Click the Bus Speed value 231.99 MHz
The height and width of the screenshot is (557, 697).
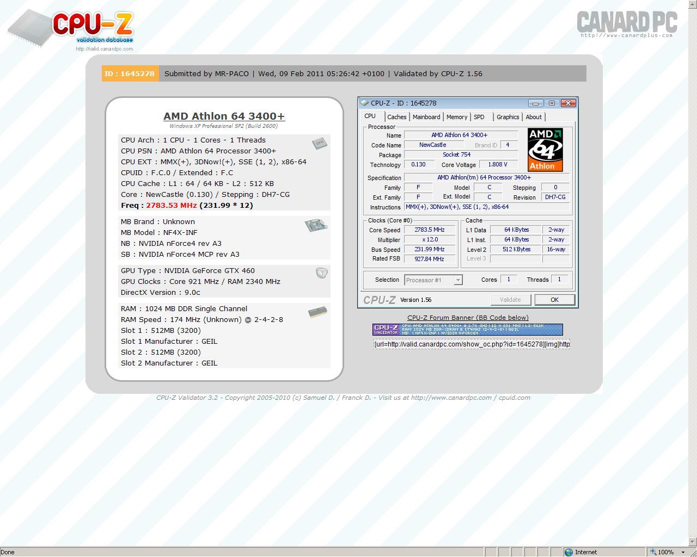430,250
